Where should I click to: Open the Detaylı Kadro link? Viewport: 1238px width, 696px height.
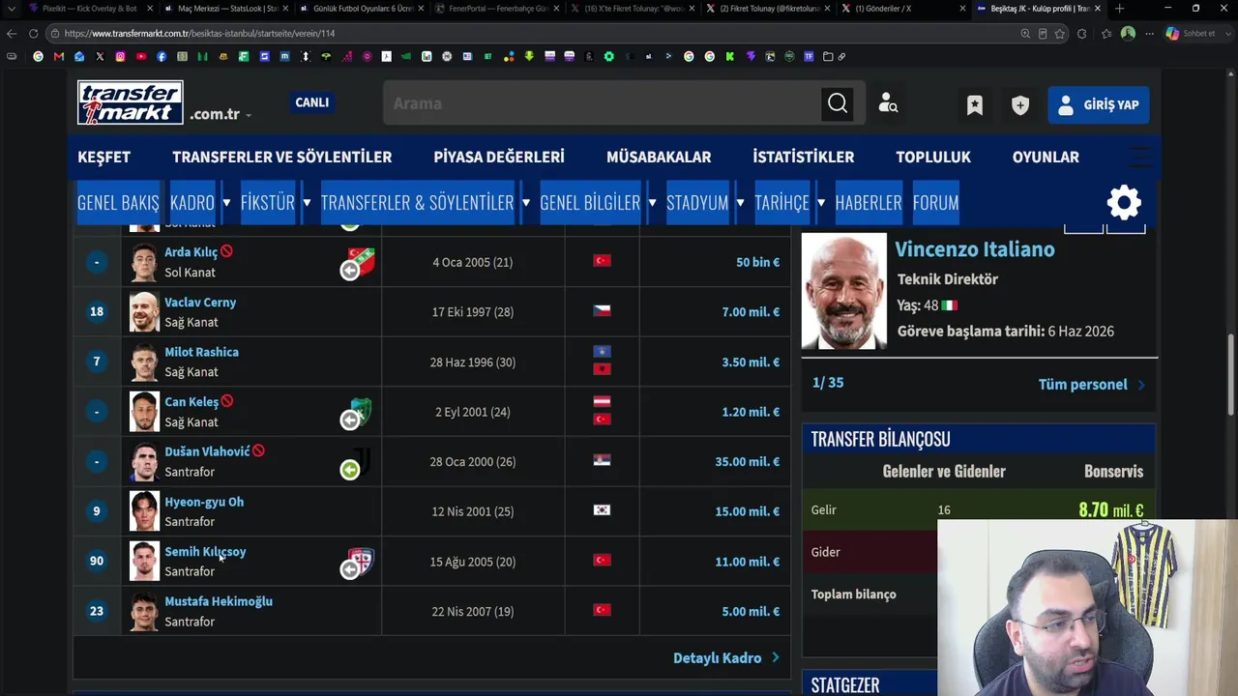tap(726, 658)
